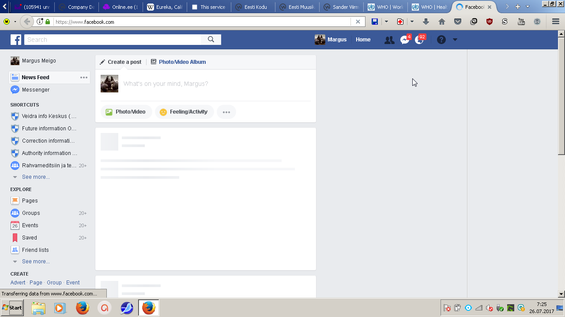The height and width of the screenshot is (317, 565).
Task: Open Veidra info Keskus shortcut
Action: pyautogui.click(x=49, y=116)
